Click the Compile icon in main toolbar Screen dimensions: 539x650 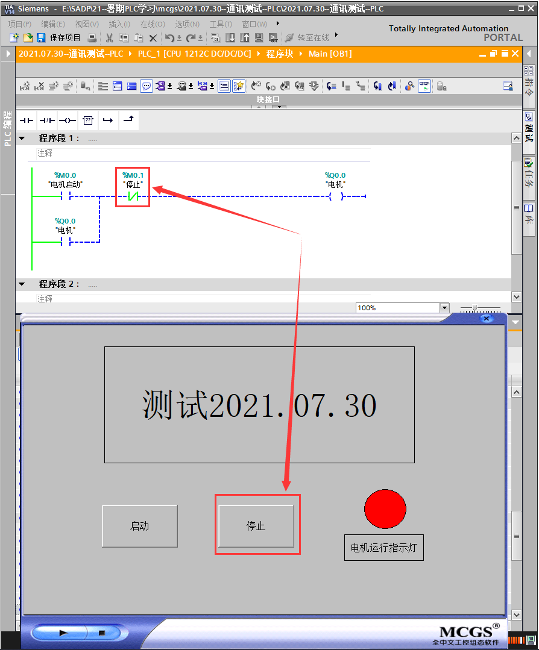click(x=215, y=38)
